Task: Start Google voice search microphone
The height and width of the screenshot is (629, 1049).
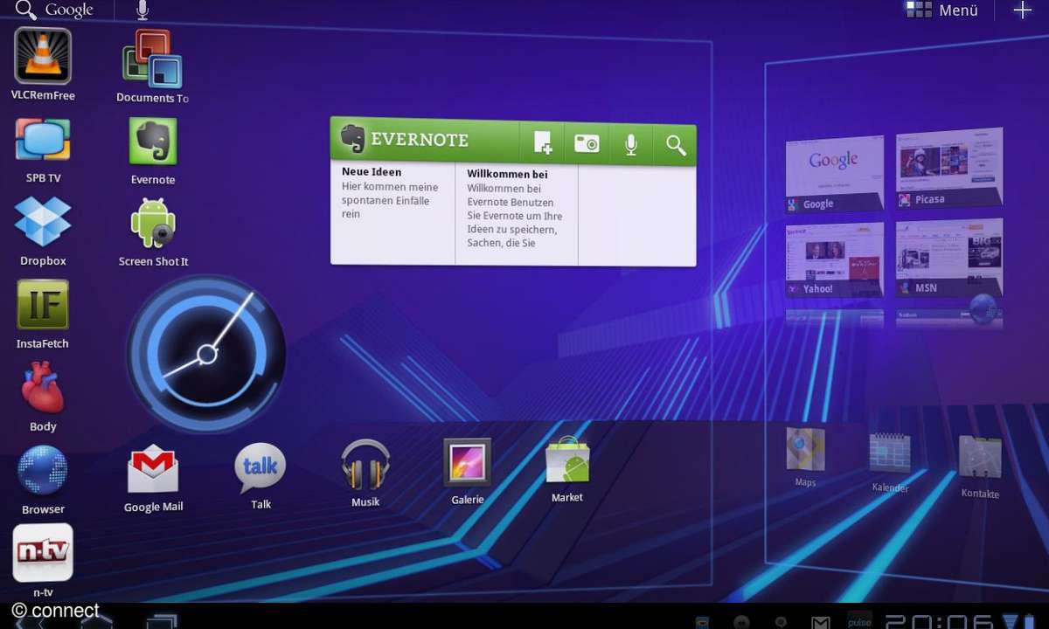Action: click(142, 10)
